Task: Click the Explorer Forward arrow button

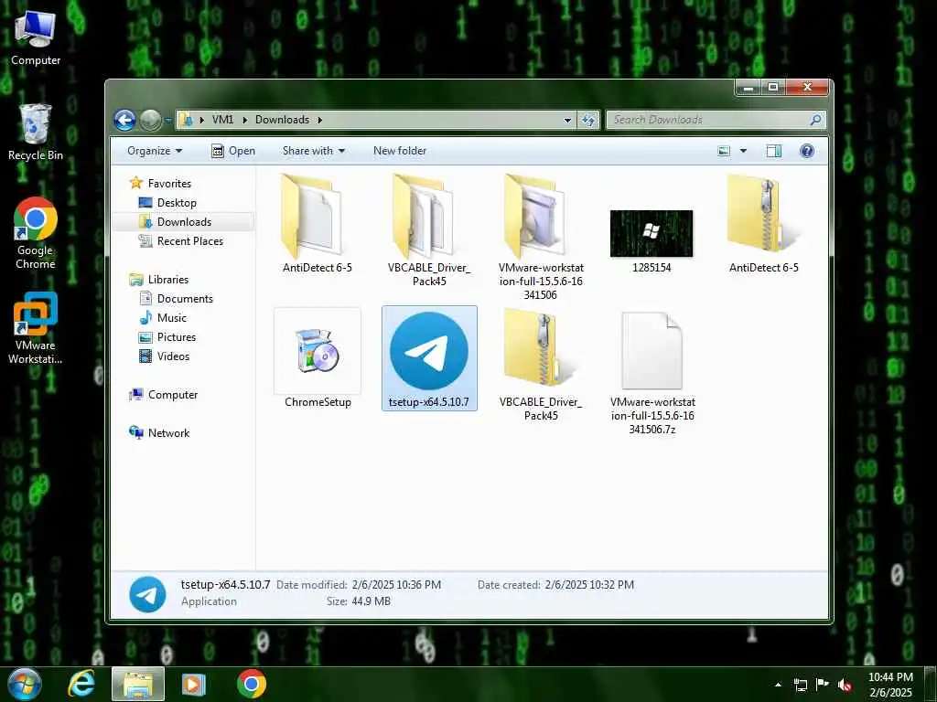Action: (151, 120)
